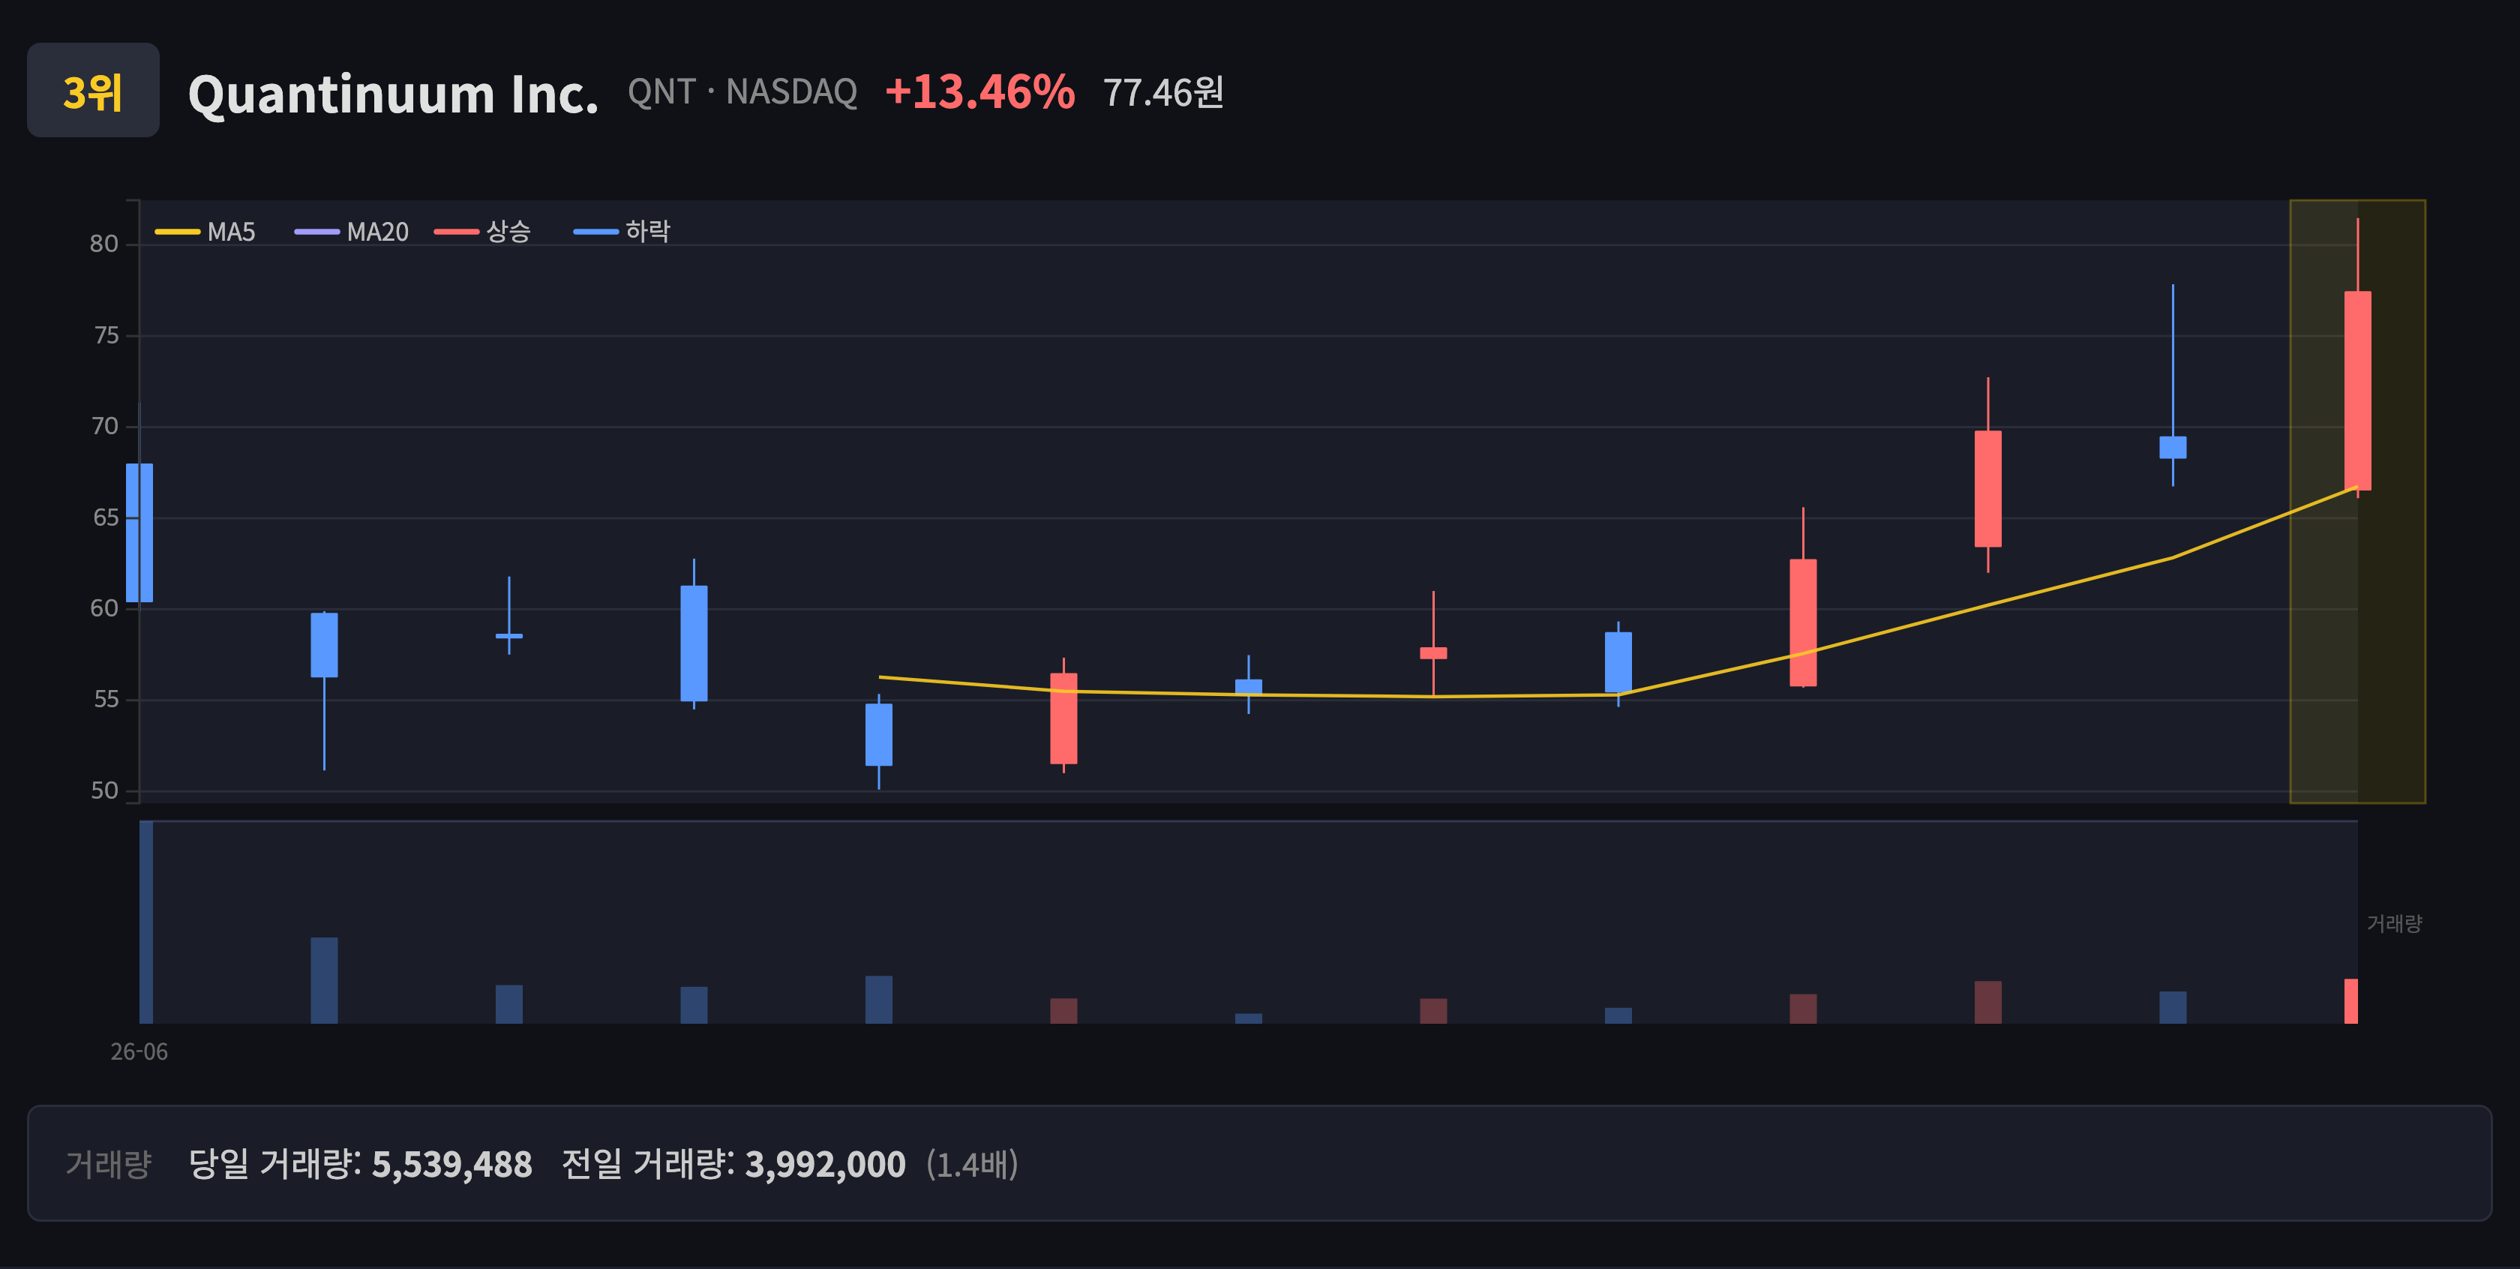The width and height of the screenshot is (2520, 1269).
Task: Click the 거래량 label in bottom panel
Action: [109, 1163]
